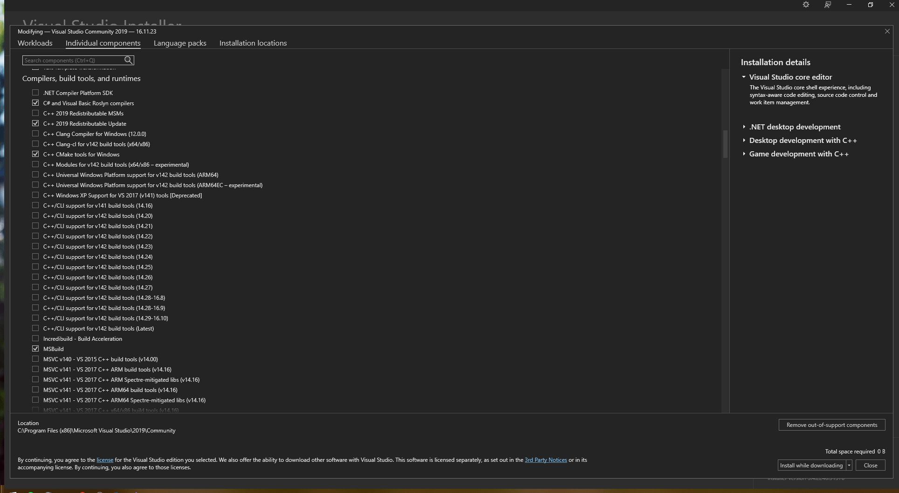The height and width of the screenshot is (493, 899).
Task: Check C++ Windows XP Support for VS 2017
Action: tap(35, 195)
